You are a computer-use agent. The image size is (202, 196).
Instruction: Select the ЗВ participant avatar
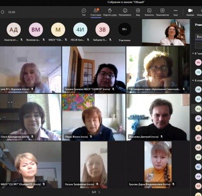tap(103, 30)
